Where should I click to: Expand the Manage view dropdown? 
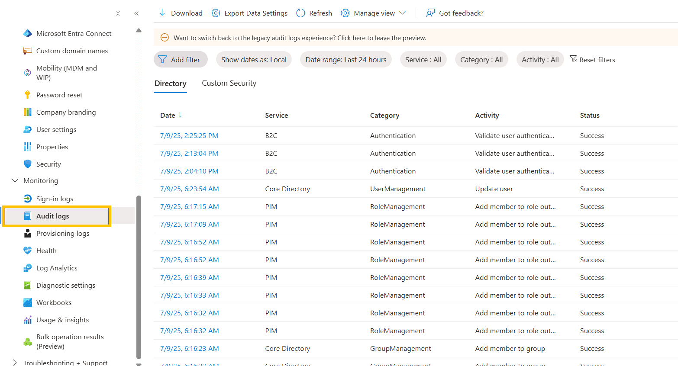point(373,13)
